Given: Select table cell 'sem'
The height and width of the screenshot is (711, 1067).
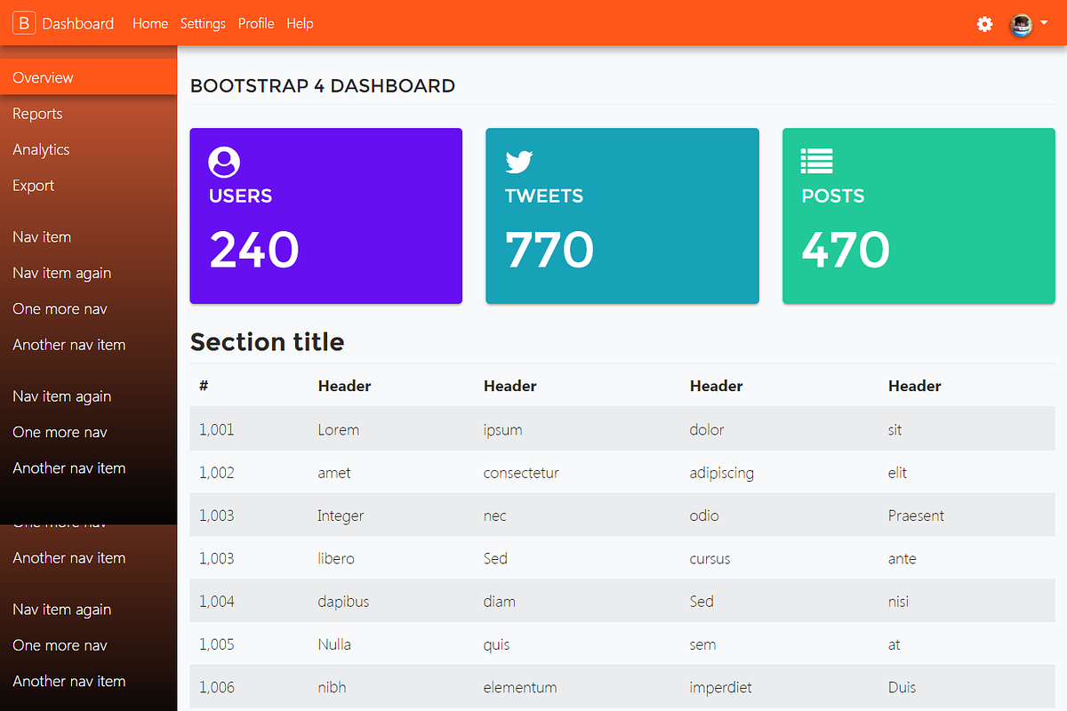Looking at the screenshot, I should tap(702, 644).
